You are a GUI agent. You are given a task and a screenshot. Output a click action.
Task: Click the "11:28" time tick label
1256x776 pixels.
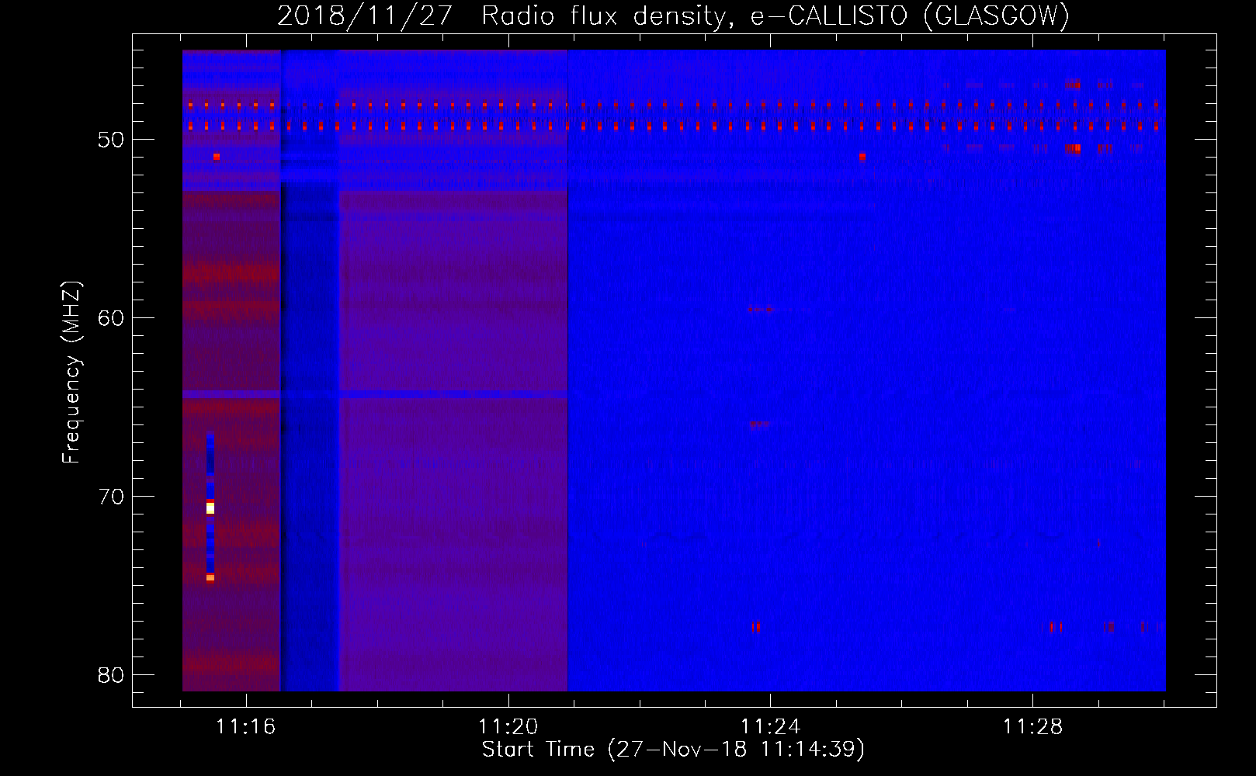(1032, 727)
